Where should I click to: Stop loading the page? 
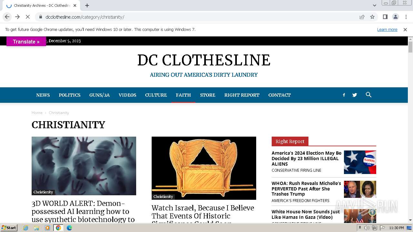point(28,17)
